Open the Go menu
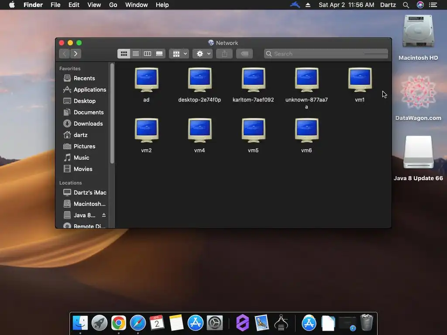 coord(113,5)
